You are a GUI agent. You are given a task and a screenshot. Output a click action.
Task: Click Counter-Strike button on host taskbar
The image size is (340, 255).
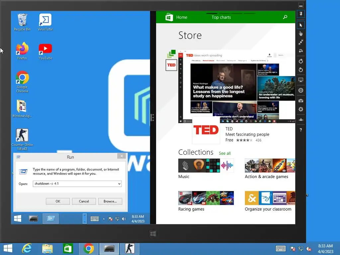coord(130,249)
